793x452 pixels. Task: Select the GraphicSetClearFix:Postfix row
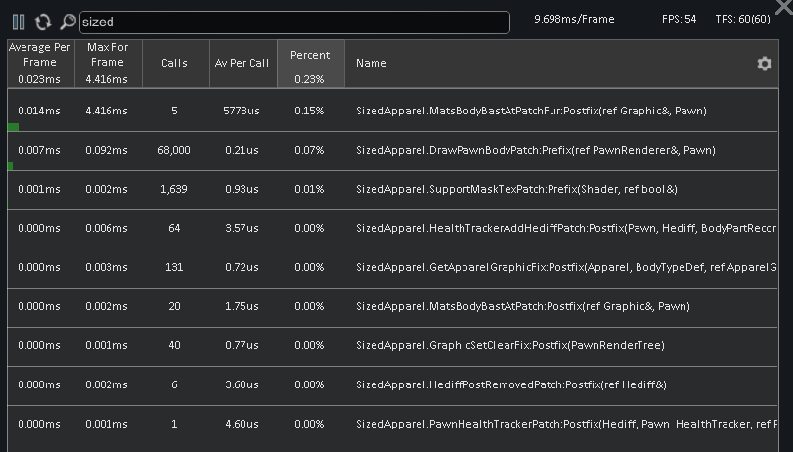tap(392, 345)
